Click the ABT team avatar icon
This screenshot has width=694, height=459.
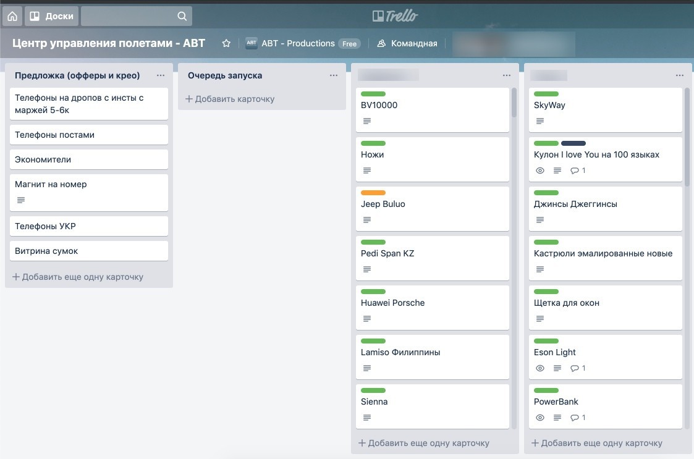coord(252,43)
